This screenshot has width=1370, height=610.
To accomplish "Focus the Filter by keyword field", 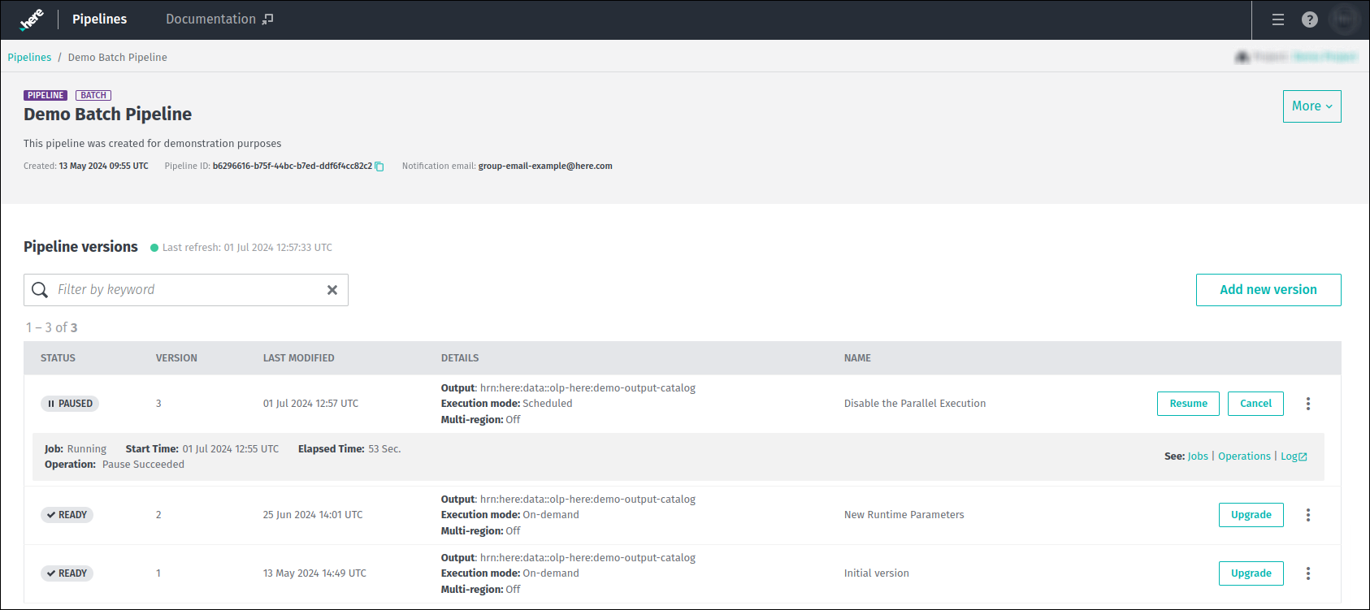I will (x=187, y=290).
